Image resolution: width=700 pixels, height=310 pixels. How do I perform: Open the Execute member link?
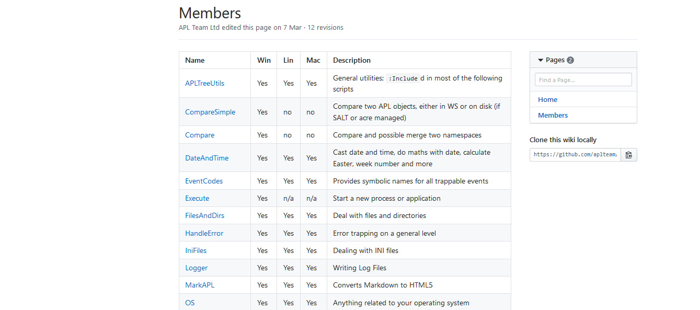coord(197,198)
